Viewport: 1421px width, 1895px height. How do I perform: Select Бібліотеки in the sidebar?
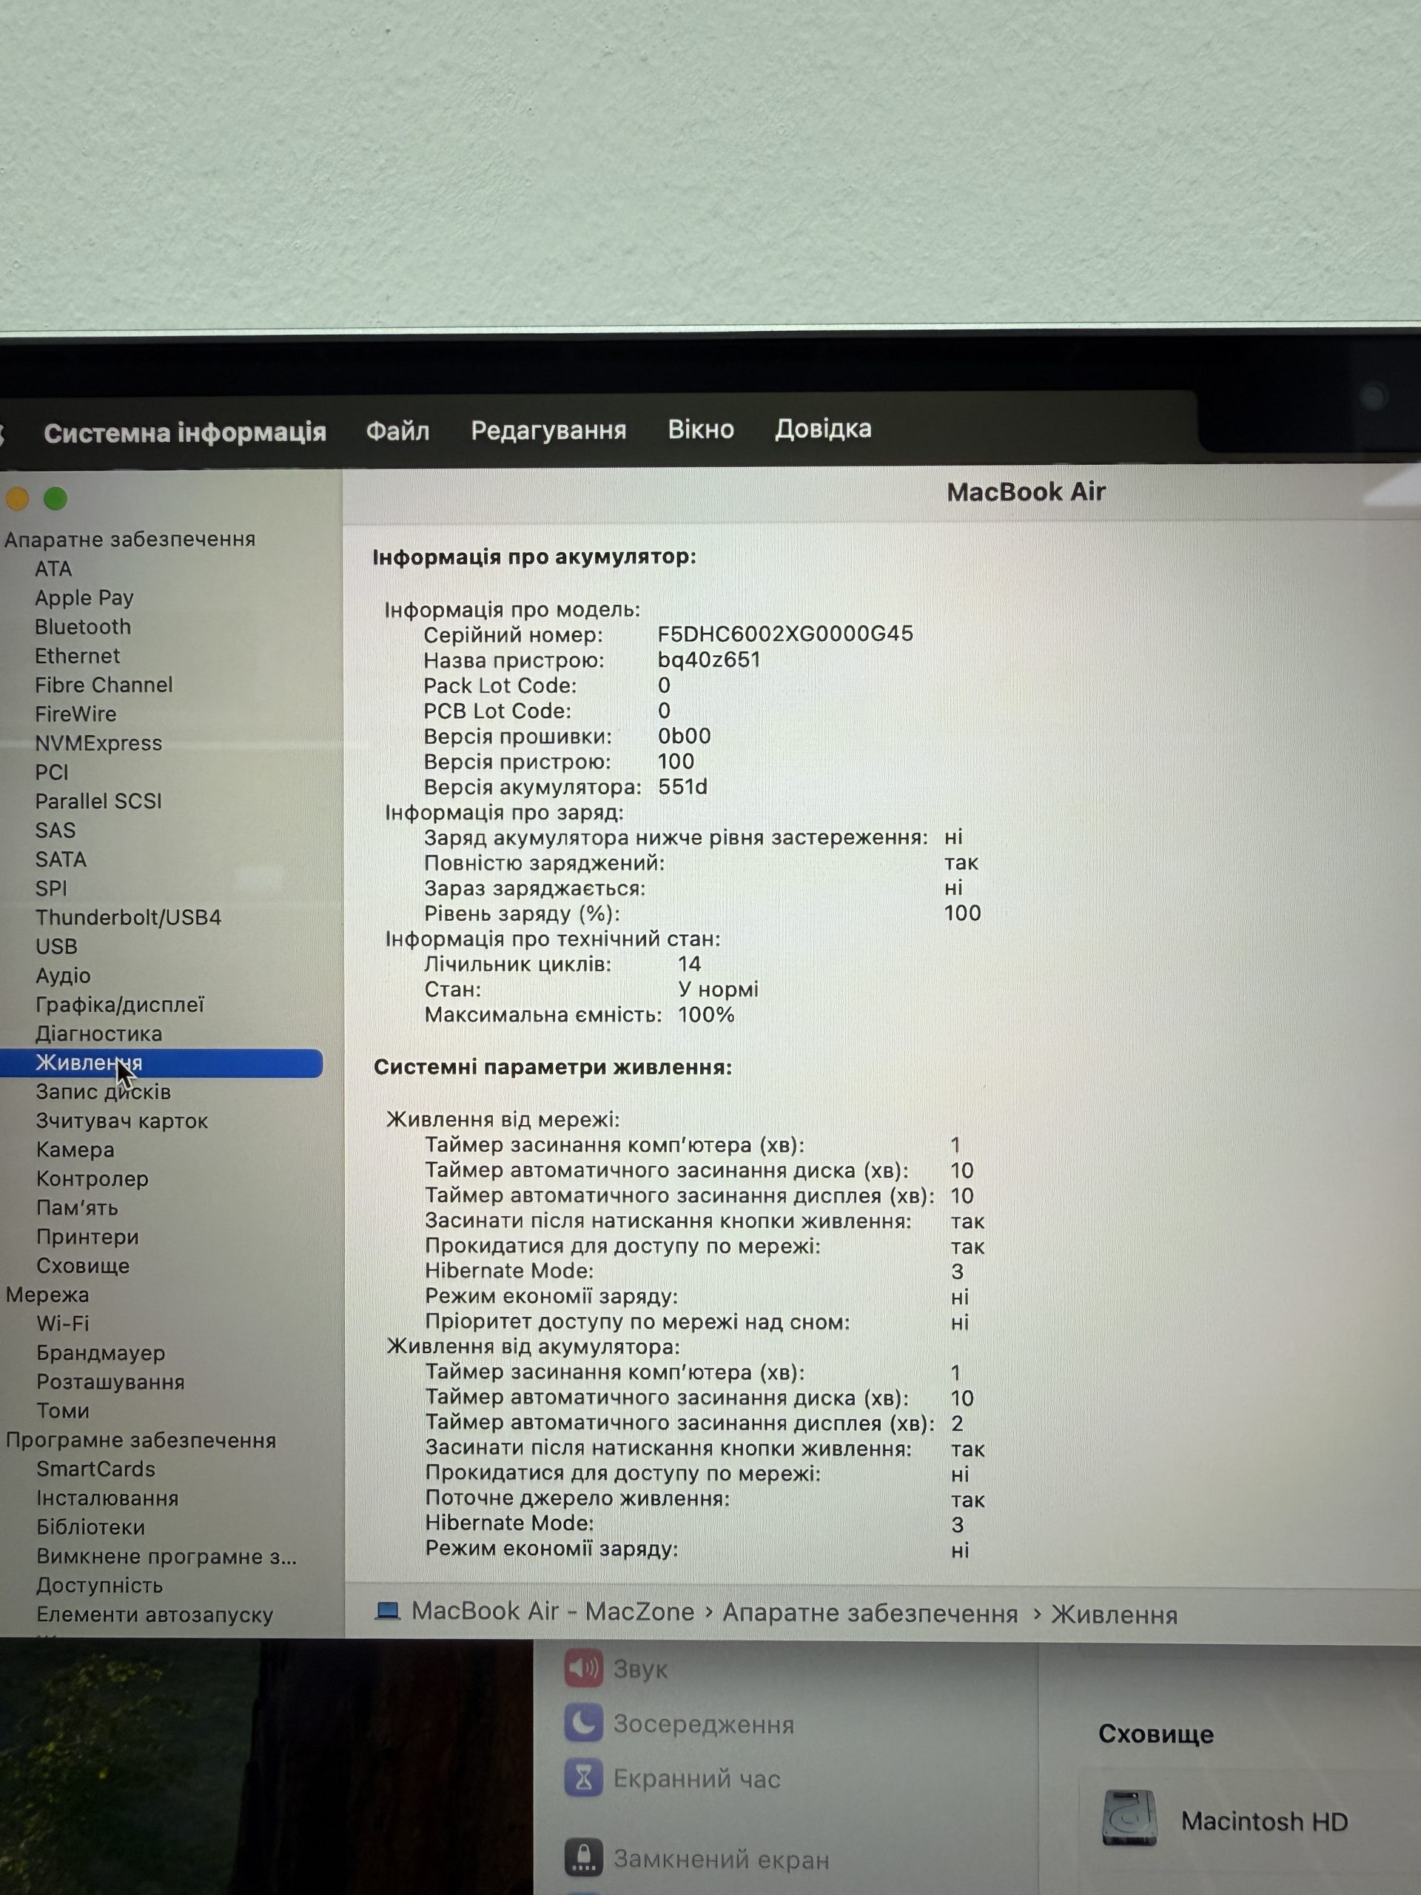click(91, 1529)
